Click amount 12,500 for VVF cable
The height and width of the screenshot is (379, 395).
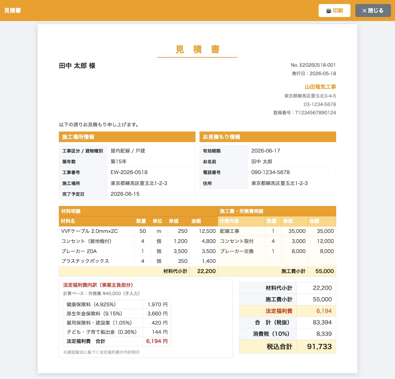[x=207, y=231]
